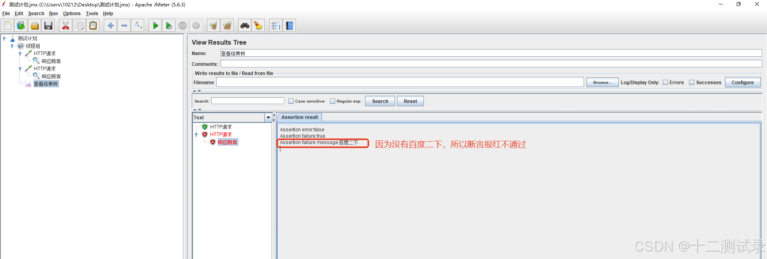Click the Help question mark icon
Viewport: 767px width, 259px height.
[x=290, y=26]
